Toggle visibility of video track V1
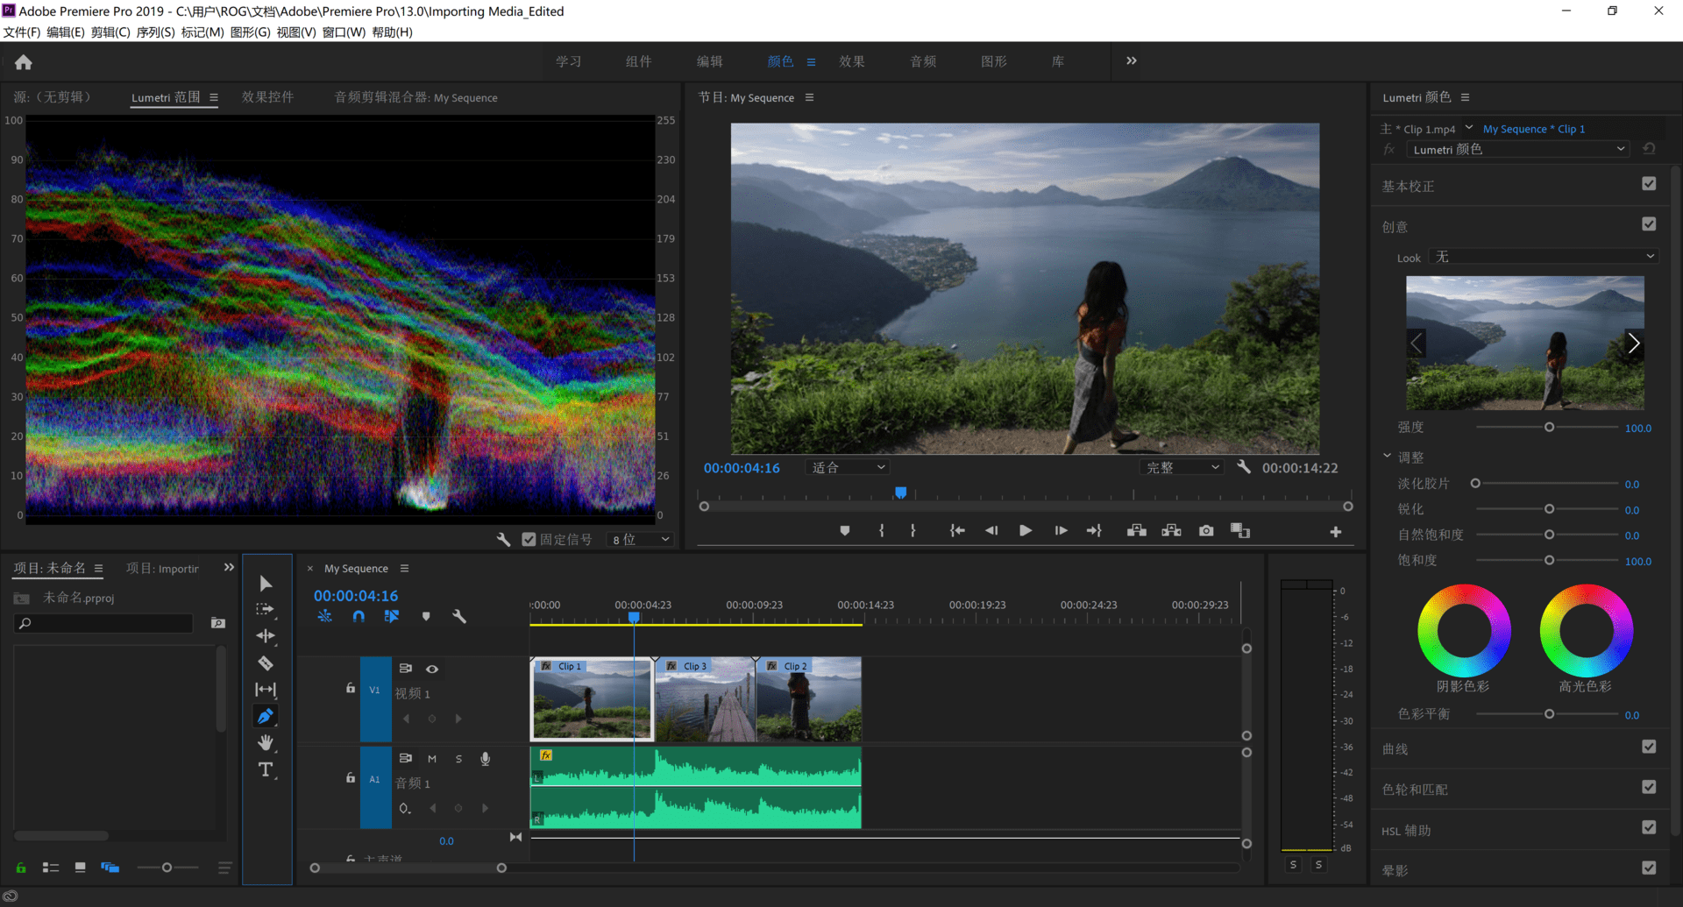Viewport: 1683px width, 907px height. (x=432, y=669)
